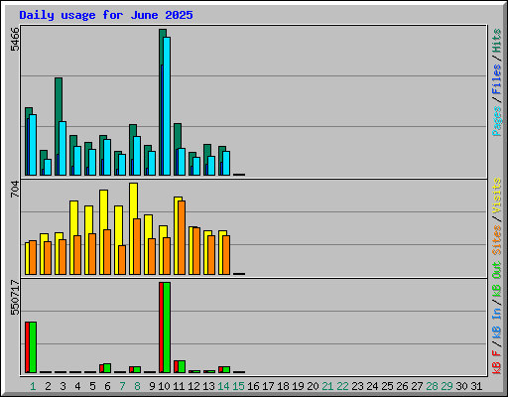The height and width of the screenshot is (397, 508).
Task: Click the 'Visits' legend label
Action: 496,196
